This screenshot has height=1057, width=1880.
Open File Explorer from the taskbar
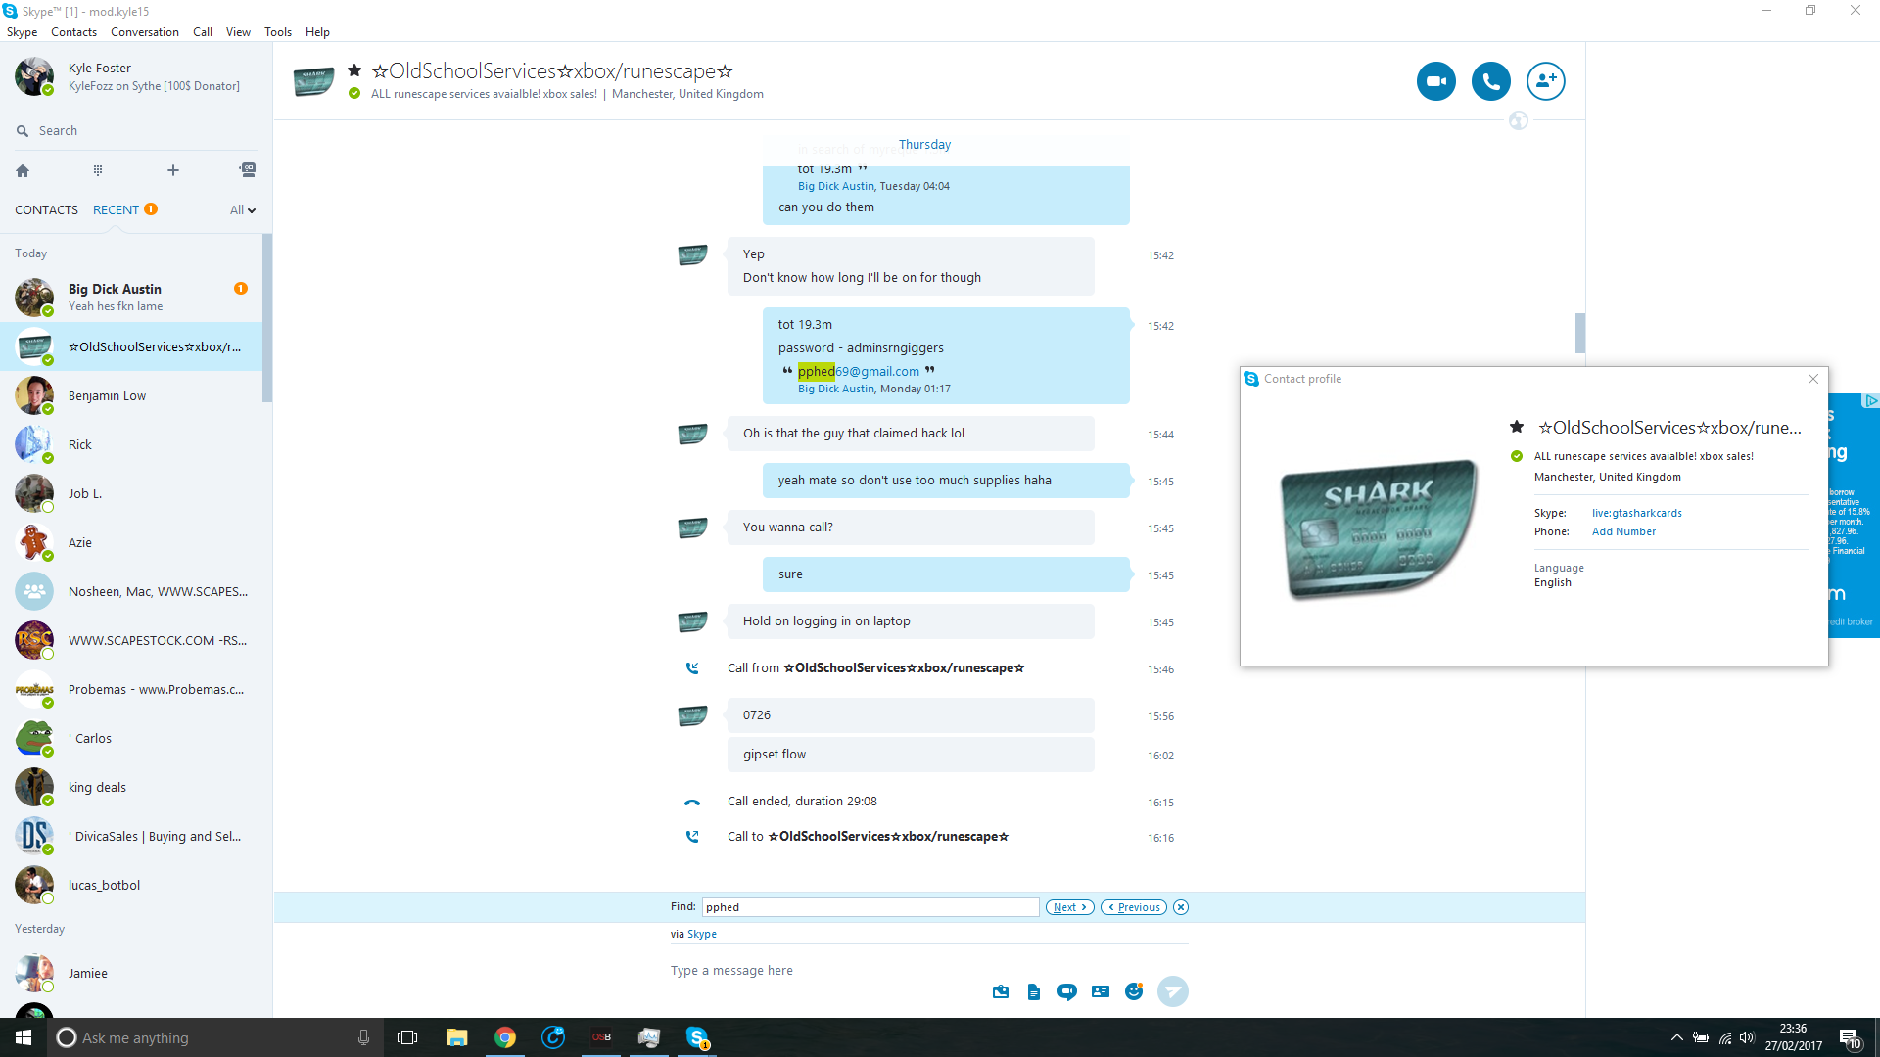pos(457,1037)
